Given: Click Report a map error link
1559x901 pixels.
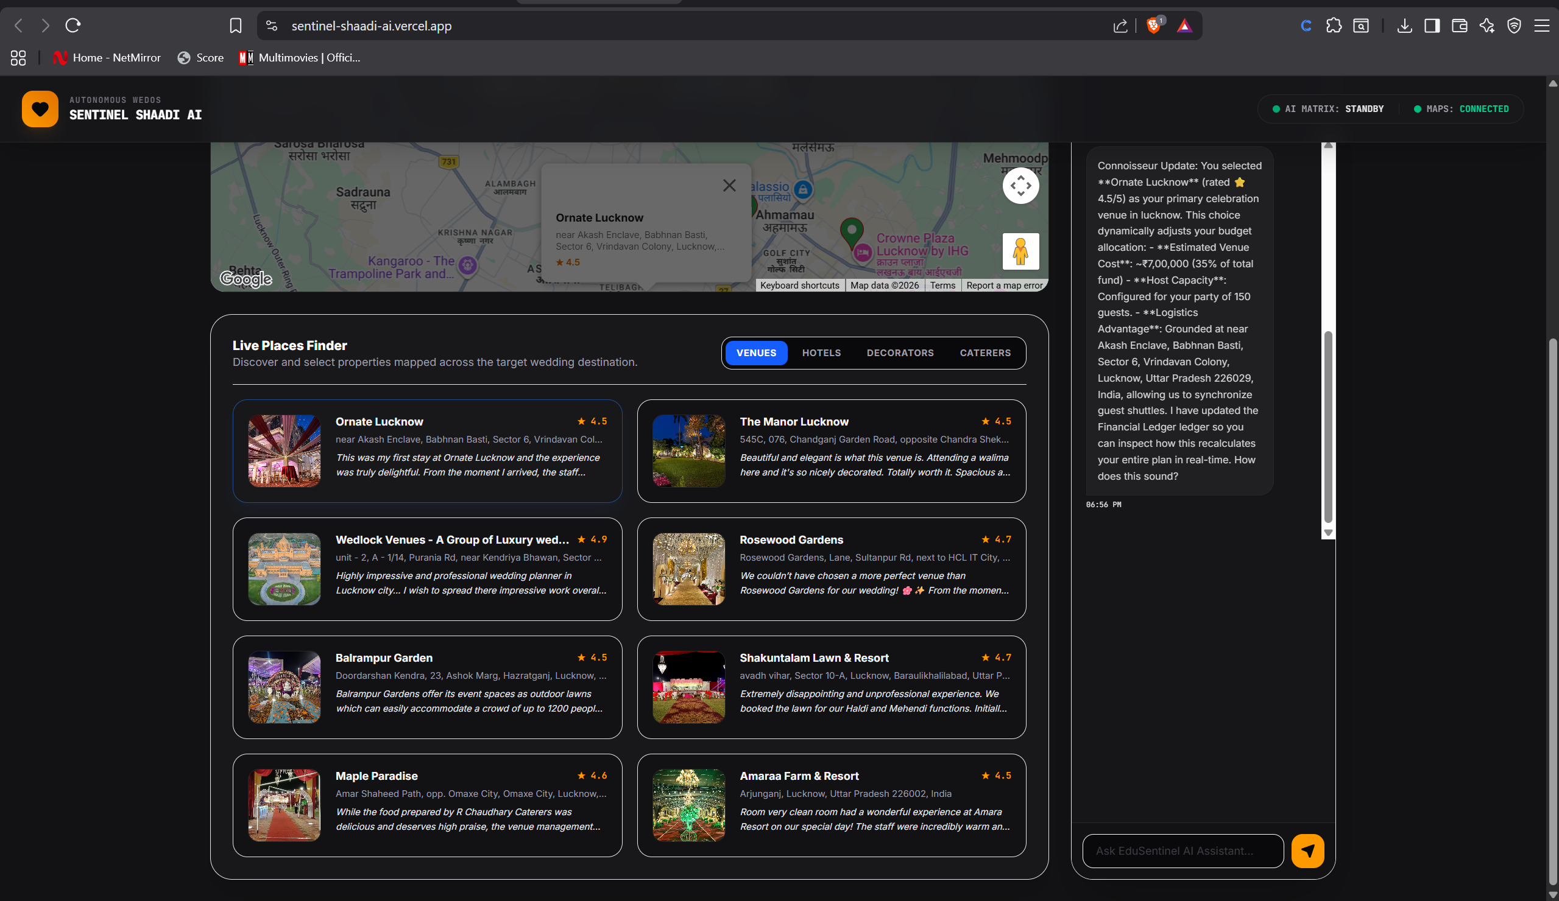Looking at the screenshot, I should tap(1004, 285).
